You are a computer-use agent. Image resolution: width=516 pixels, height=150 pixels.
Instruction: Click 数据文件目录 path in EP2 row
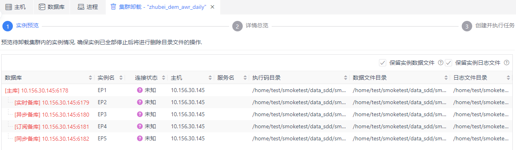[400, 102]
